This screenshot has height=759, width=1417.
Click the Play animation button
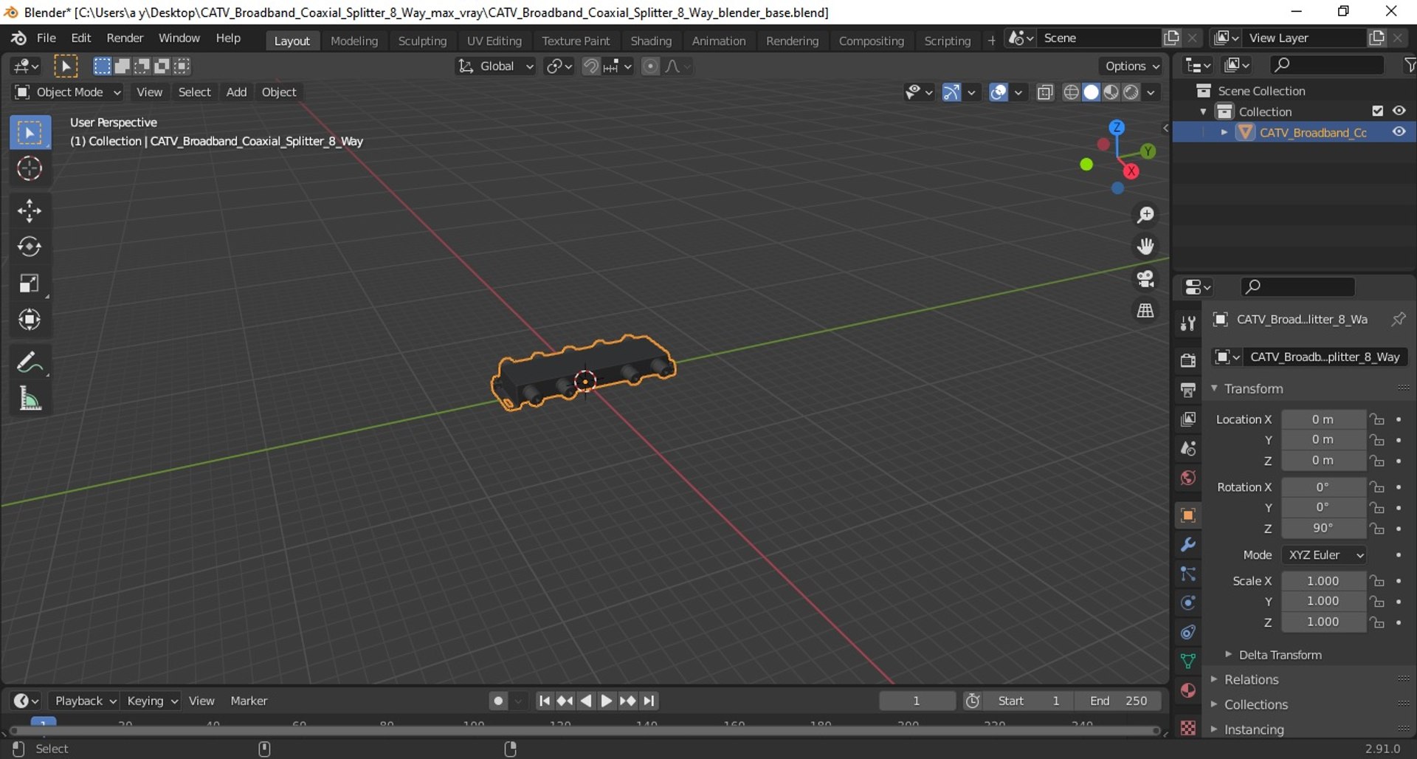(606, 701)
